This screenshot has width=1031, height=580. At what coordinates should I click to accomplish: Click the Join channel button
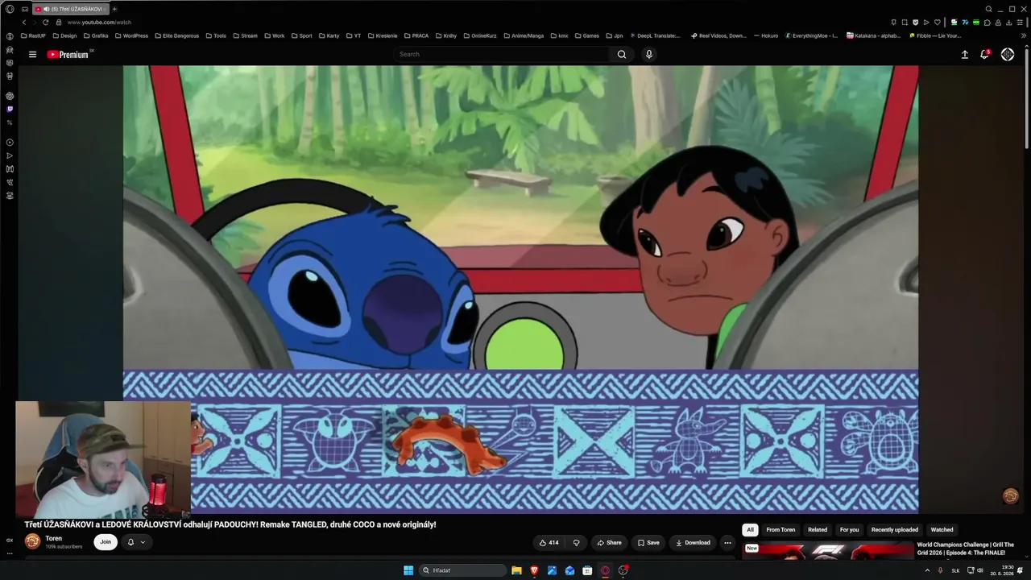coord(106,542)
